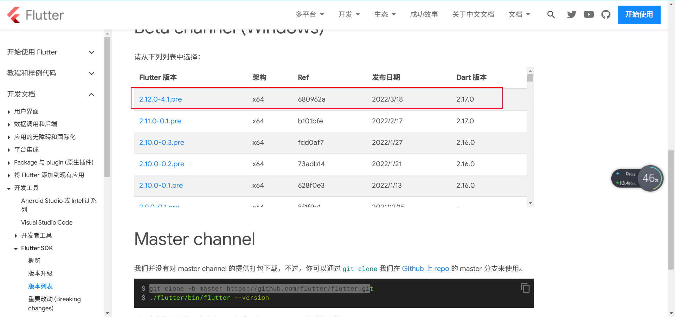Open Visual Studio Code sidebar page
Screen dimensions: 675x317
click(x=47, y=222)
